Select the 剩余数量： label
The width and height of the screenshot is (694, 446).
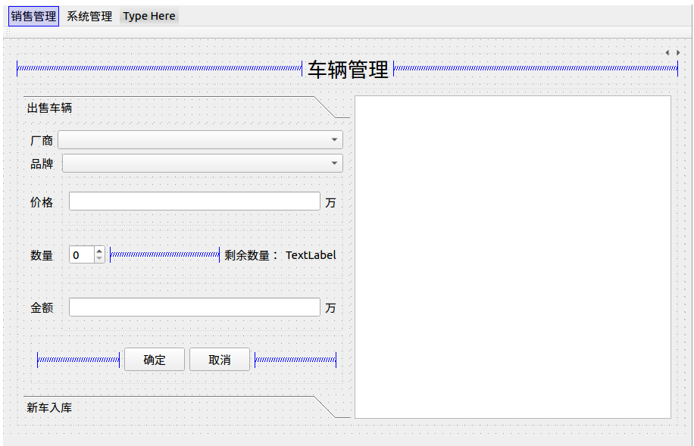click(251, 255)
